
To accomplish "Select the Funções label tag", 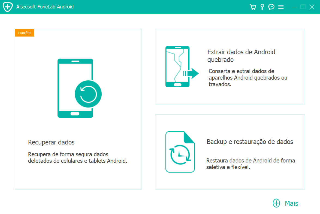I will coord(25,33).
